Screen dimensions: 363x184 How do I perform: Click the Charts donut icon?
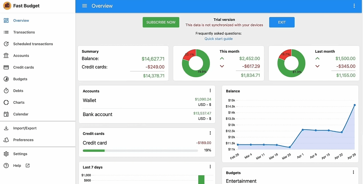pos(6,102)
